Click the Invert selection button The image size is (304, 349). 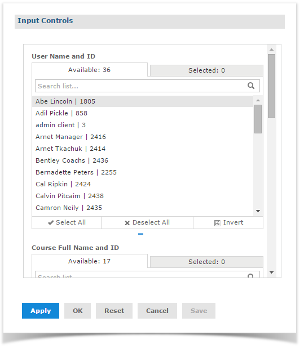click(x=228, y=222)
